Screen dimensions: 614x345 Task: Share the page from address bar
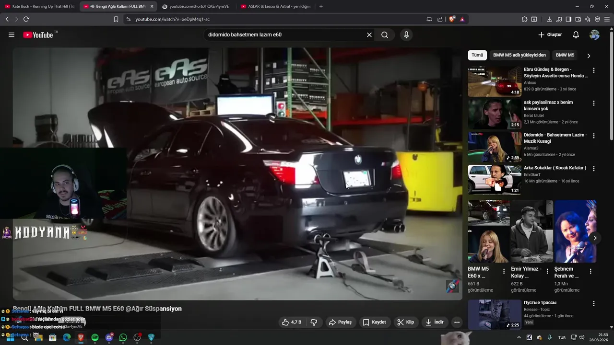tap(440, 19)
